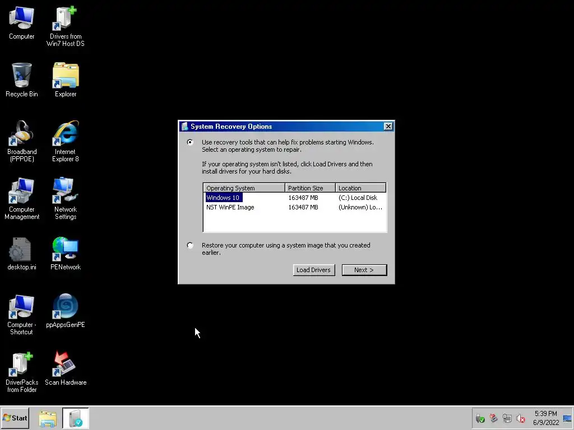Open DriverPacks from Folder shortcut

point(22,372)
